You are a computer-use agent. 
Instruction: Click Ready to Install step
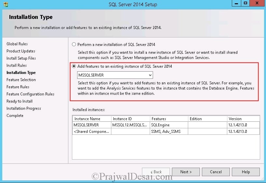point(20,101)
